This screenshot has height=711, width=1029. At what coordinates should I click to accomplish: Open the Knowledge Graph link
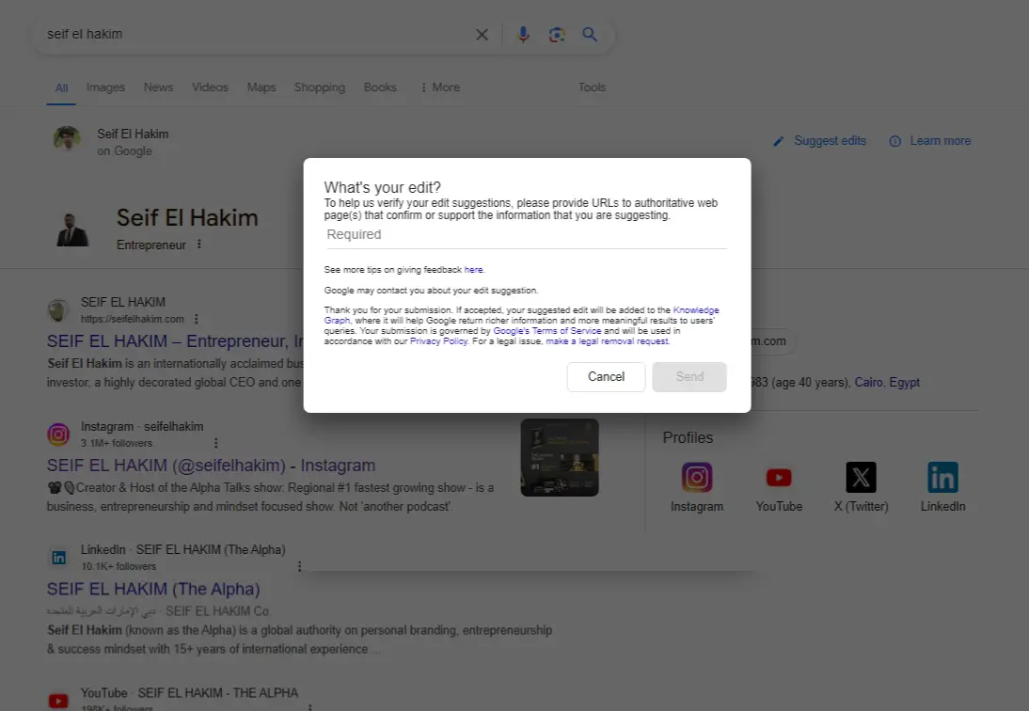[x=696, y=310]
